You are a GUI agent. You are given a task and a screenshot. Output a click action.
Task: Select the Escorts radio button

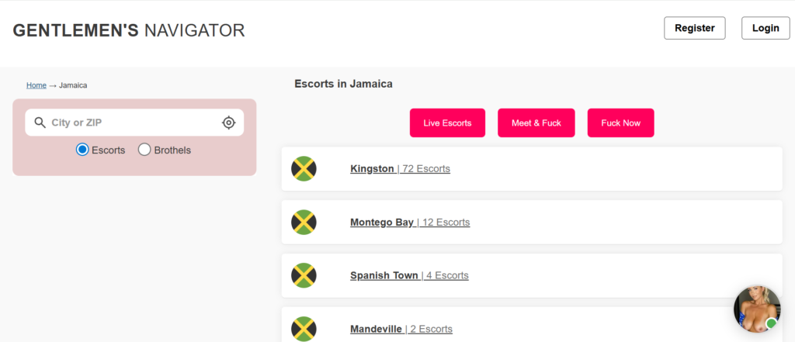pyautogui.click(x=82, y=150)
